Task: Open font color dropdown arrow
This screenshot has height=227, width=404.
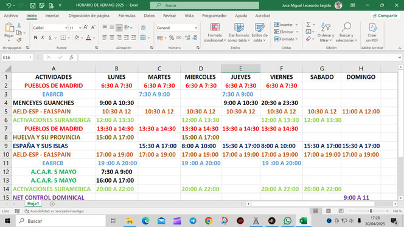Action: 94,38
